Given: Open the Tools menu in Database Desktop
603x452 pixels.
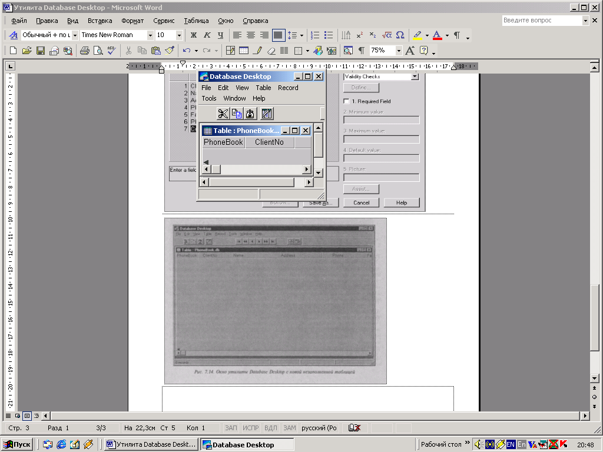Looking at the screenshot, I should click(209, 98).
